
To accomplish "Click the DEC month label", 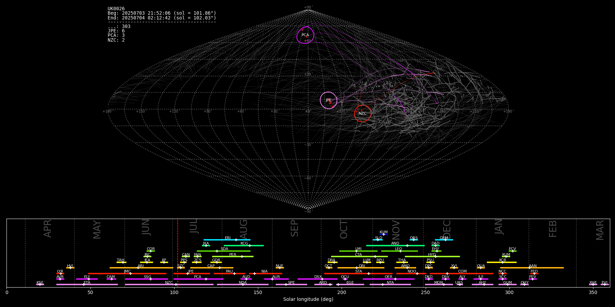I will 447,229.
